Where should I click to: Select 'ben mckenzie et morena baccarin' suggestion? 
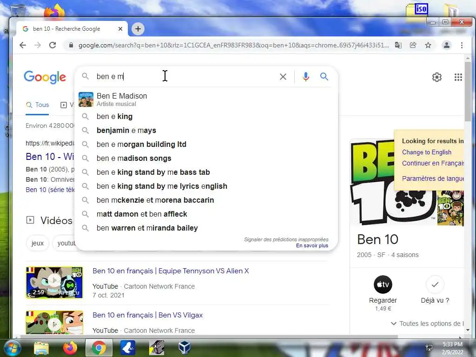click(x=206, y=200)
